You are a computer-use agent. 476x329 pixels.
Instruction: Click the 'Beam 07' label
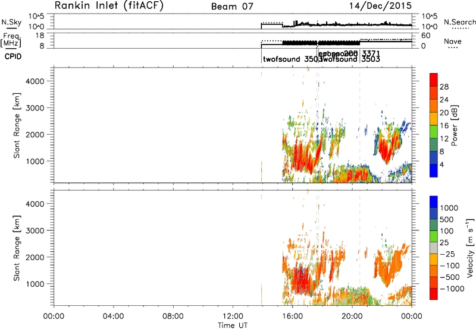(x=232, y=7)
